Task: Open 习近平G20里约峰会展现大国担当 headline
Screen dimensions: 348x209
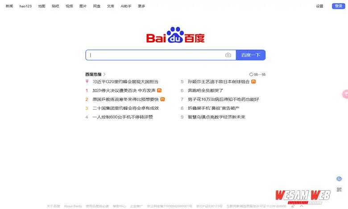Action: [125, 82]
